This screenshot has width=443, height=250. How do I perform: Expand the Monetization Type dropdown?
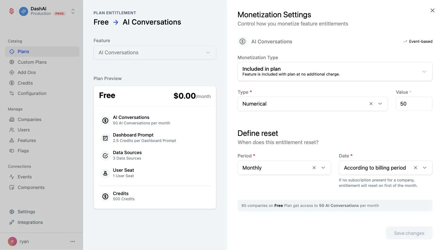[335, 72]
